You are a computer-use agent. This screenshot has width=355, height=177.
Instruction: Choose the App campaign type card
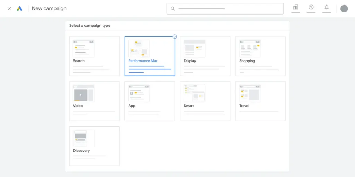coord(150,101)
